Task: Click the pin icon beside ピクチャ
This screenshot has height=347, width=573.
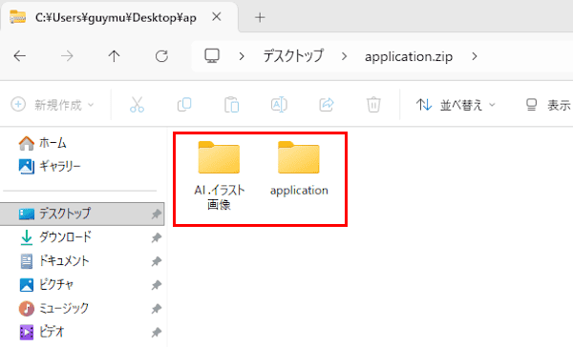Action: coord(157,285)
